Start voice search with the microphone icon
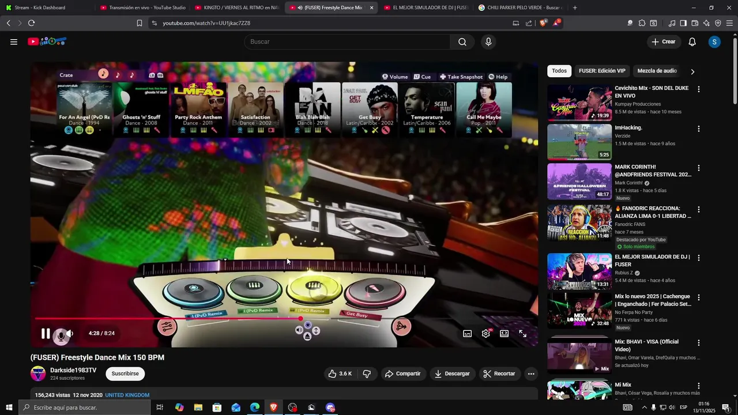The image size is (738, 415). tap(488, 41)
